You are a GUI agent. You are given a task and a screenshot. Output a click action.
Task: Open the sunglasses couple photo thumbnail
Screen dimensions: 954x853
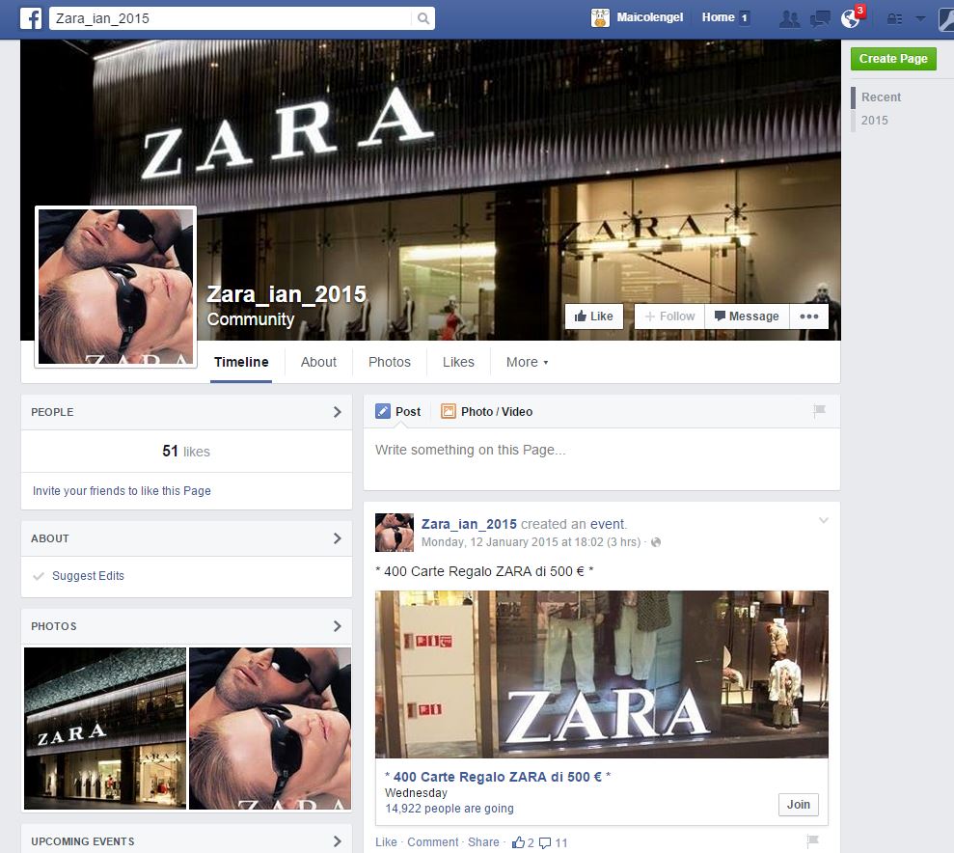click(x=270, y=729)
